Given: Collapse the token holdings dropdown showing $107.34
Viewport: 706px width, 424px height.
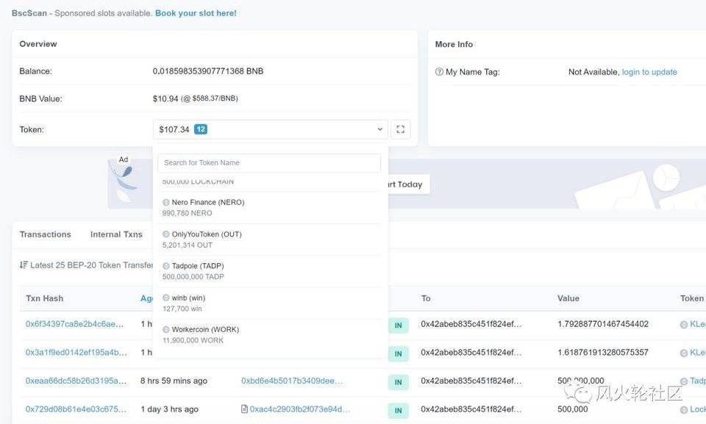Looking at the screenshot, I should click(x=379, y=129).
